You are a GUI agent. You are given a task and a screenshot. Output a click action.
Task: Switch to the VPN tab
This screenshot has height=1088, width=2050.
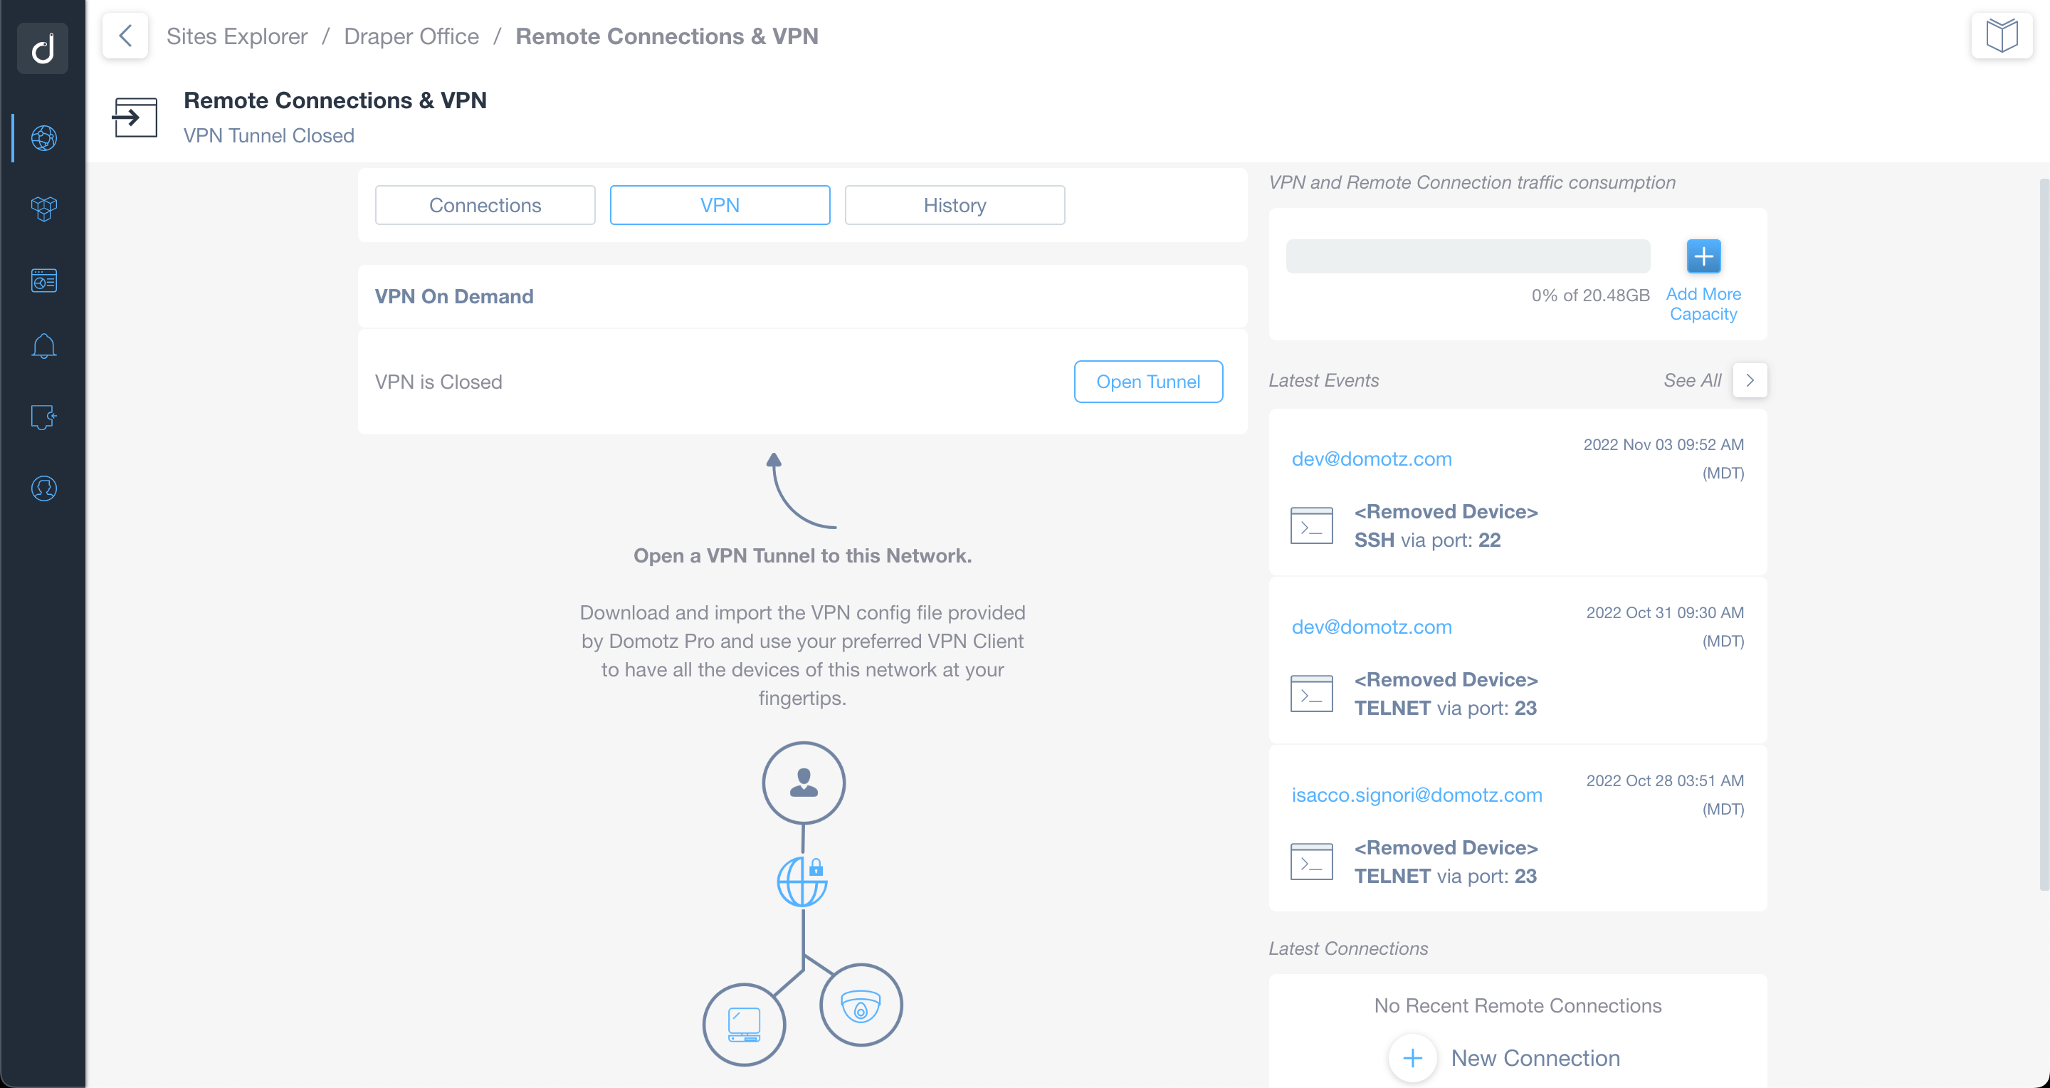(720, 205)
